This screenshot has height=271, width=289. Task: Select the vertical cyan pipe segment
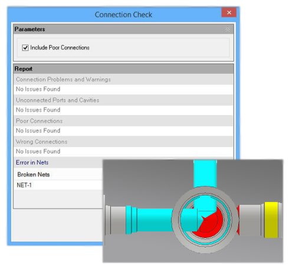click(205, 173)
